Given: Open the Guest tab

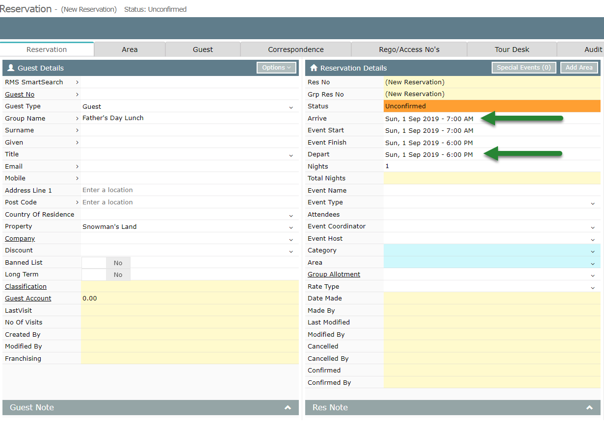Looking at the screenshot, I should click(203, 50).
